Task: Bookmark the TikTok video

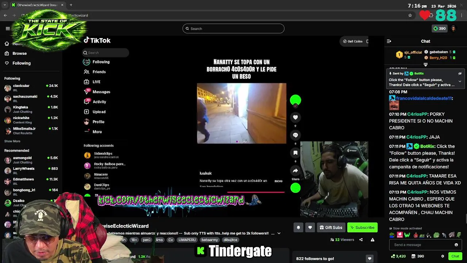Action: point(296,153)
